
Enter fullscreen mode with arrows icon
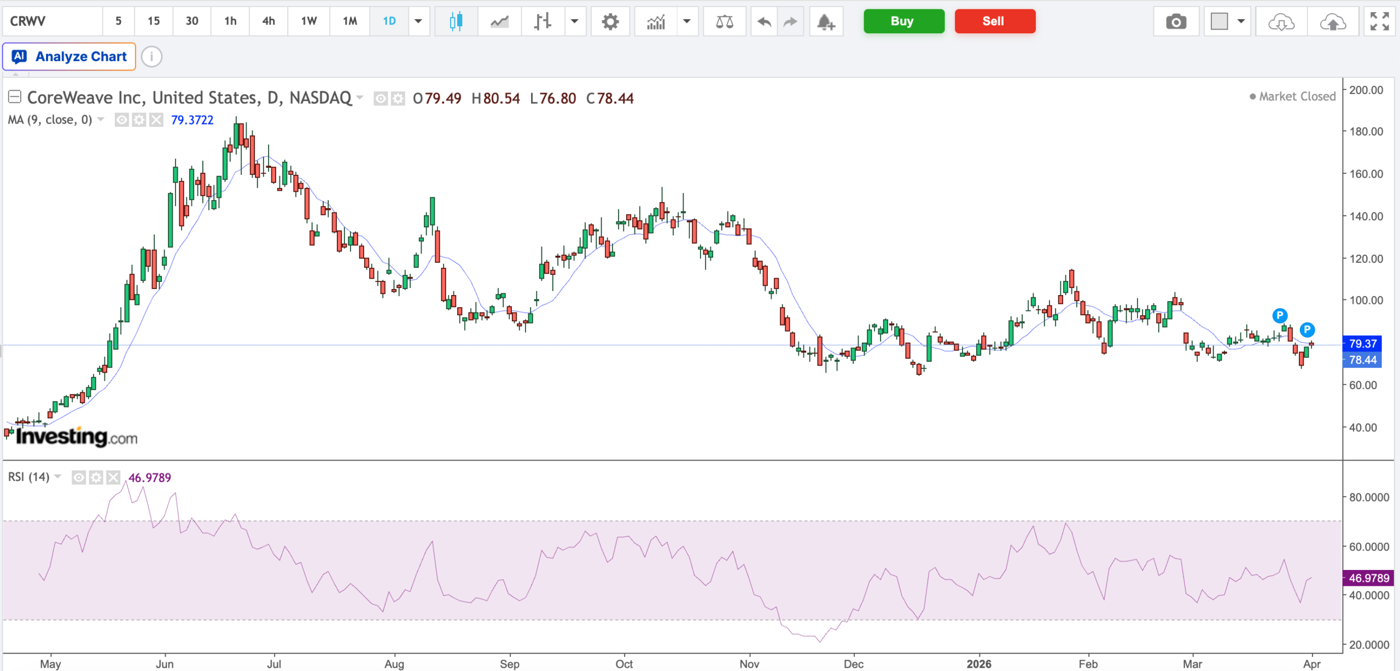[1380, 21]
